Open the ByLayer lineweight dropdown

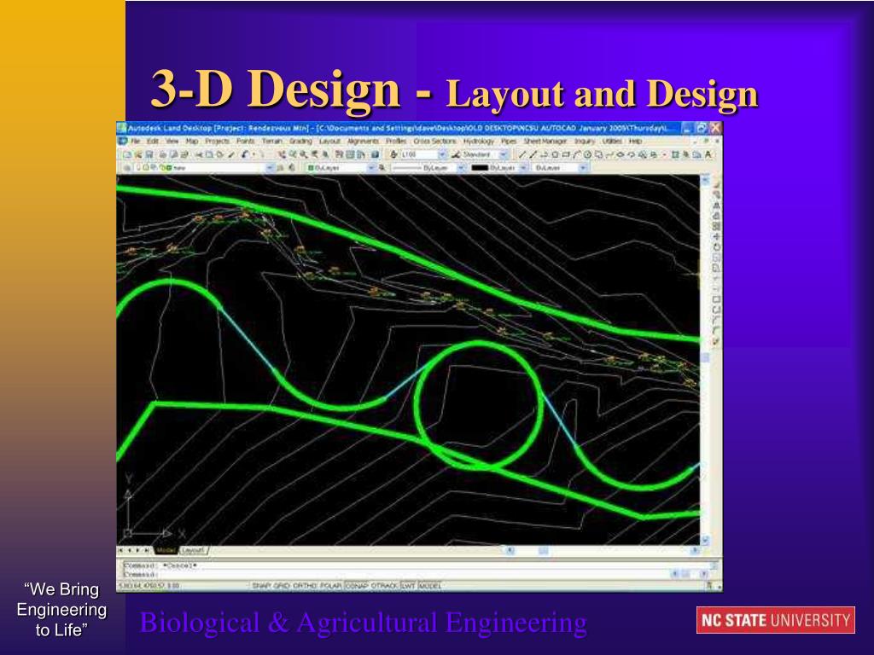pyautogui.click(x=498, y=168)
